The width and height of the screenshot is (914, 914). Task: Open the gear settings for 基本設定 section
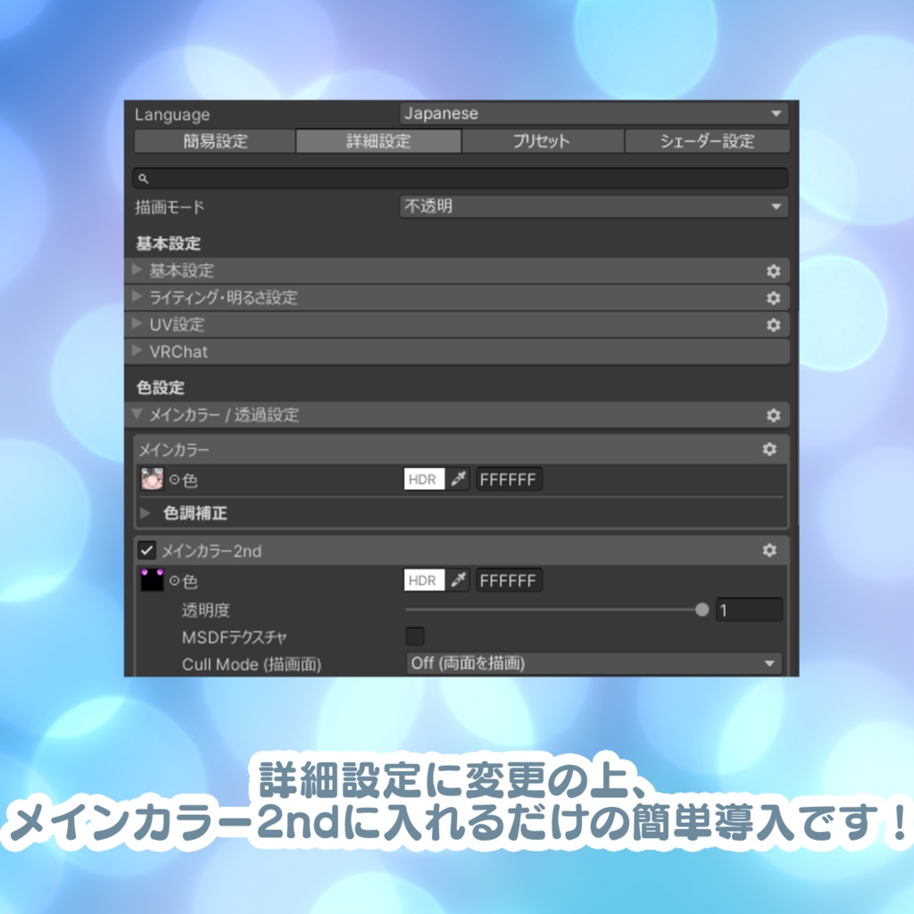tap(775, 270)
